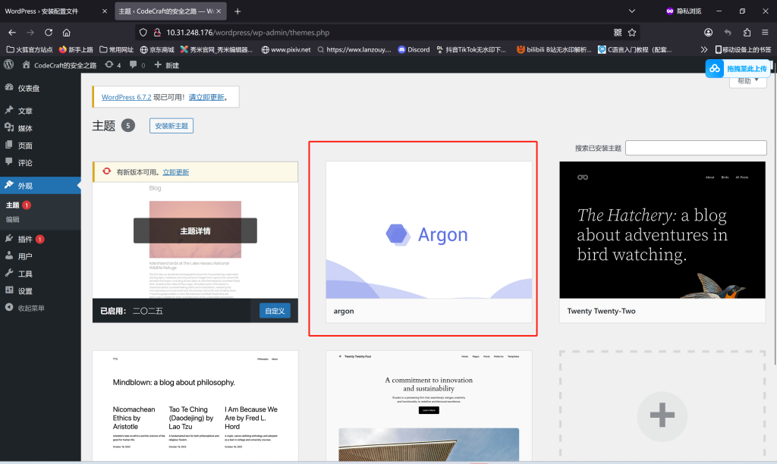The image size is (777, 464).
Task: Bookmark this page with the star icon
Action: (x=632, y=33)
